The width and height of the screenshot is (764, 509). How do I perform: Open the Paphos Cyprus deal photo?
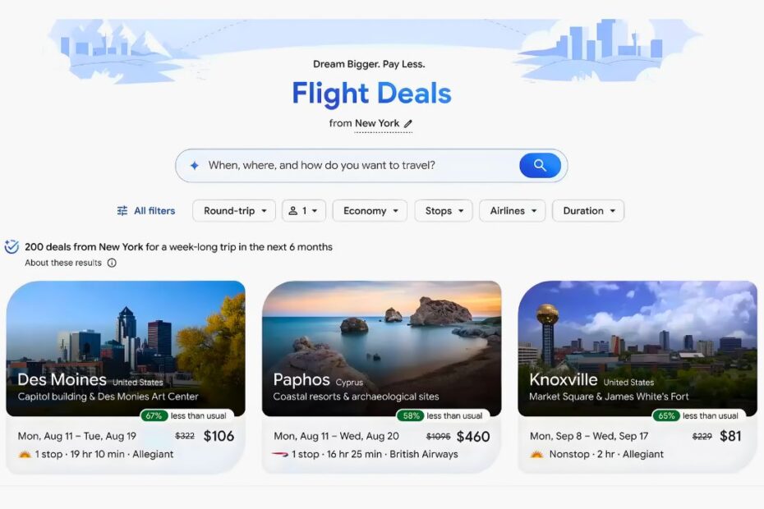pyautogui.click(x=381, y=348)
